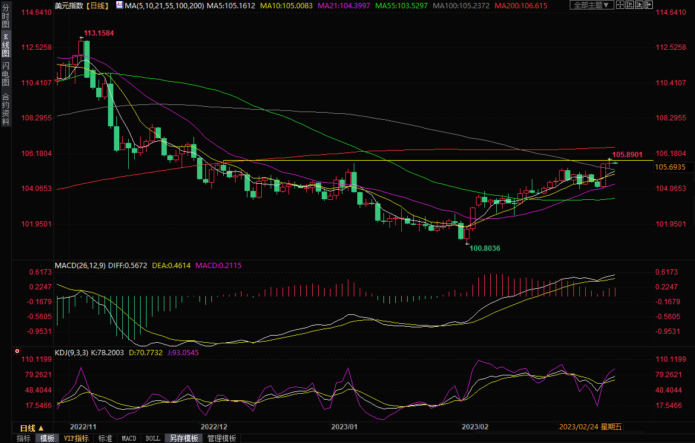
Task: Apply the MACD template
Action: [x=129, y=438]
